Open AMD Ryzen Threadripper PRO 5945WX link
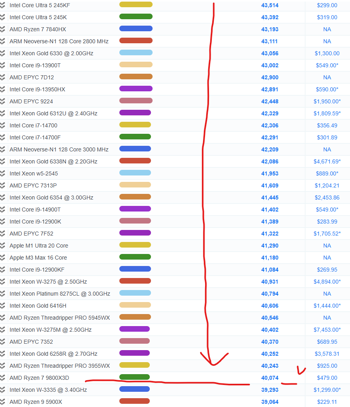 click(x=60, y=318)
